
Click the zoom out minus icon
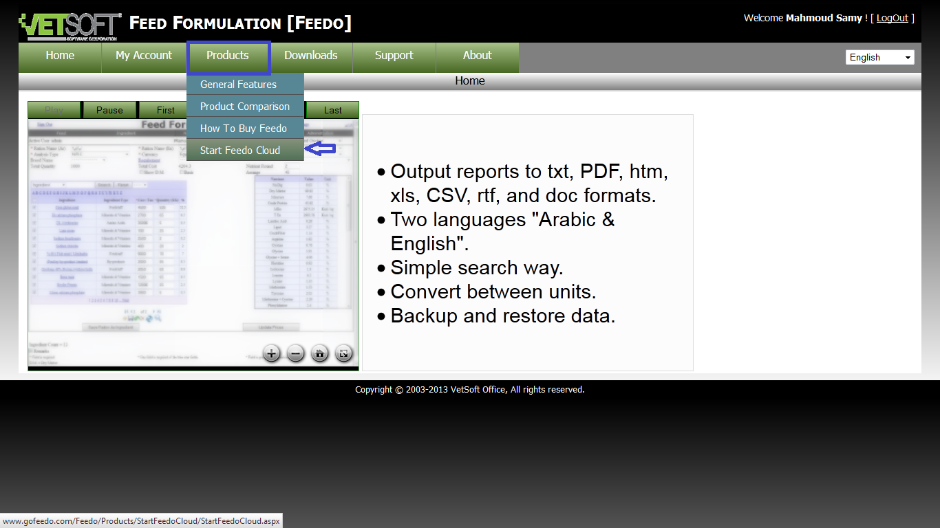(296, 353)
